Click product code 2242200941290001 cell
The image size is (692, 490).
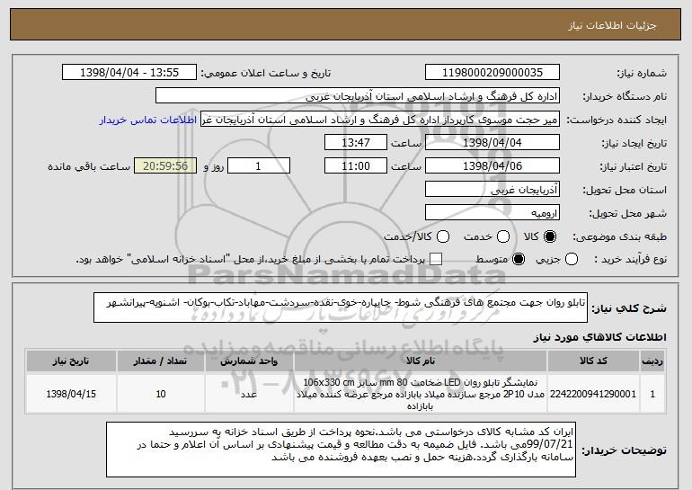593,394
